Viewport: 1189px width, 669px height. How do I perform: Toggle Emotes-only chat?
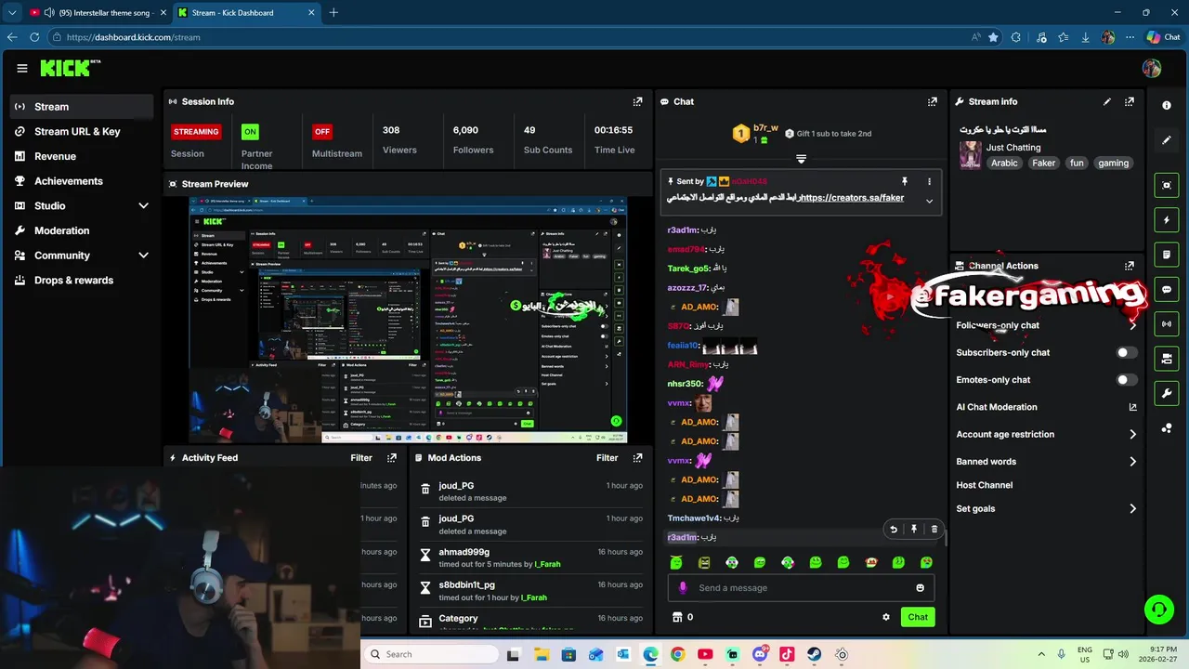point(1126,380)
